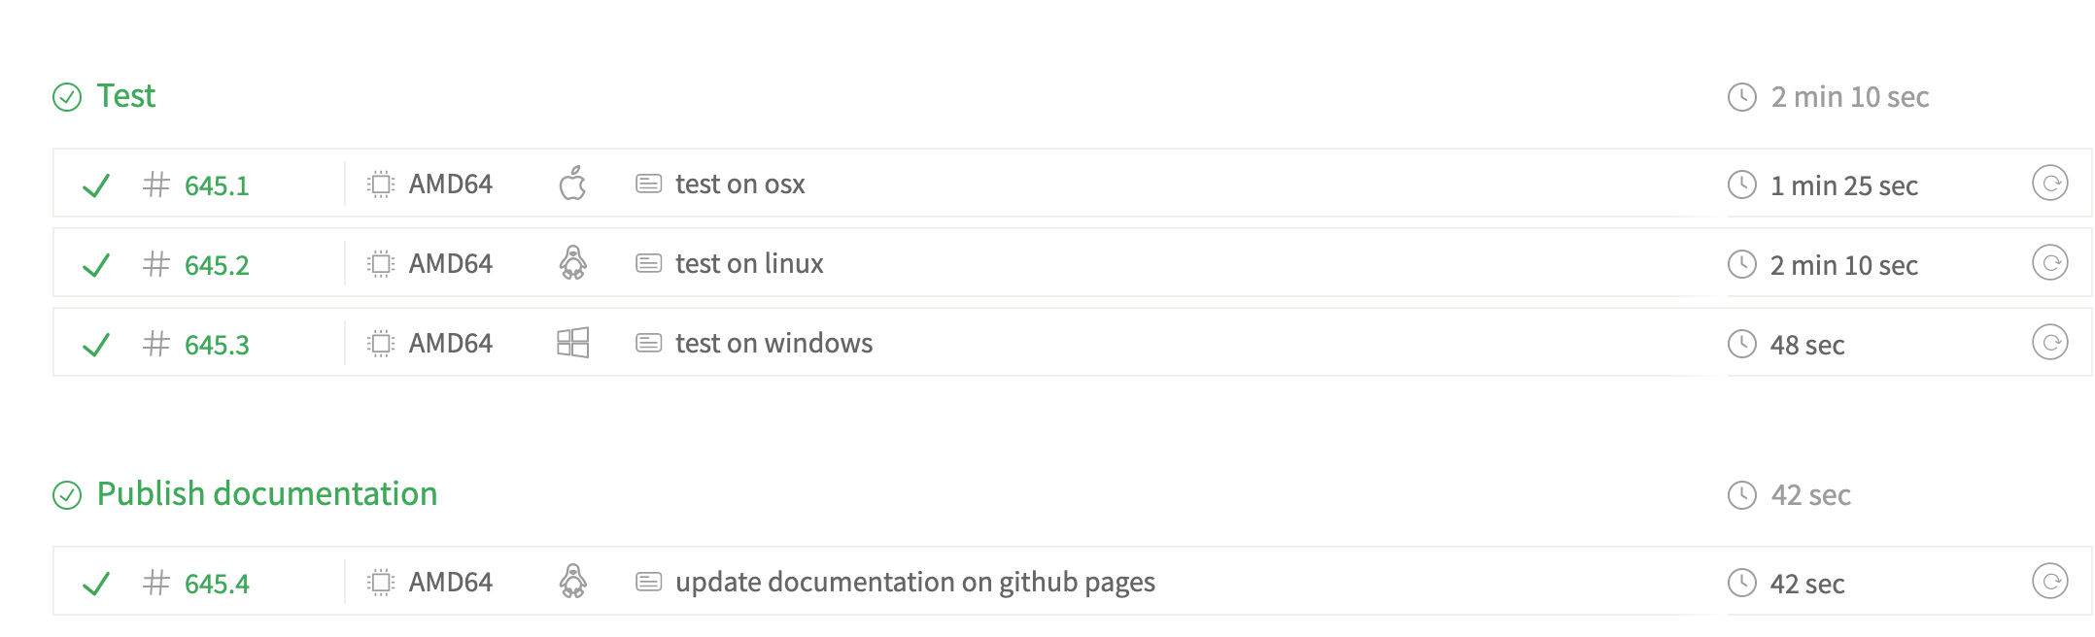Click the clock icon next to 2 min 10 sec

click(1741, 97)
